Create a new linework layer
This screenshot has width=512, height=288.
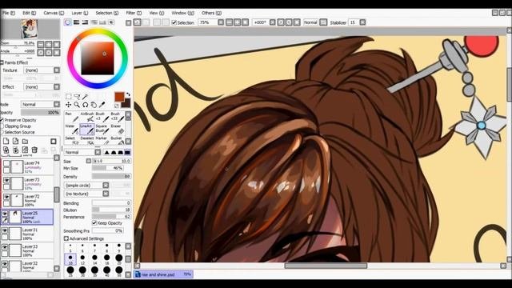15,141
